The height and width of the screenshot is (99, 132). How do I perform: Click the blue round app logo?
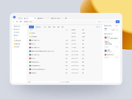14,17
